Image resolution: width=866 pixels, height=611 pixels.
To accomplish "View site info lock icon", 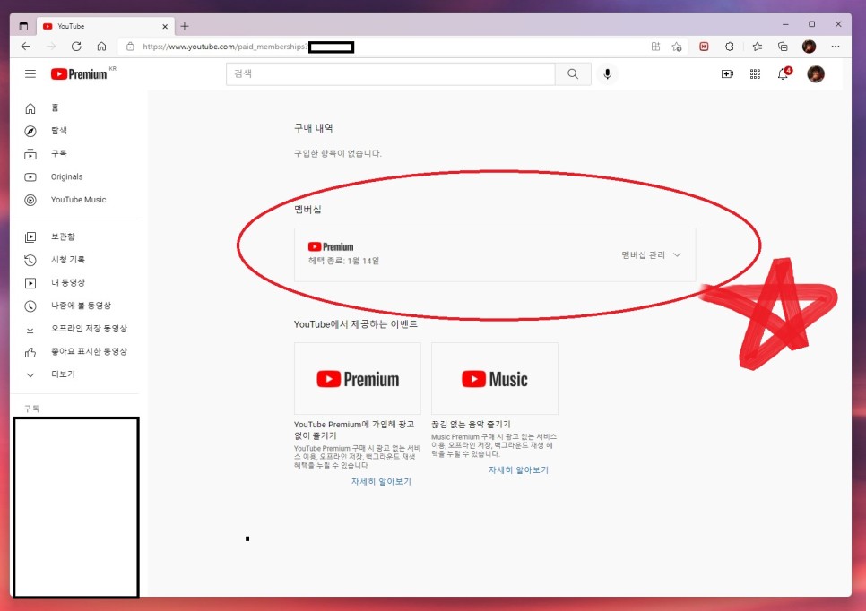I will tap(130, 47).
